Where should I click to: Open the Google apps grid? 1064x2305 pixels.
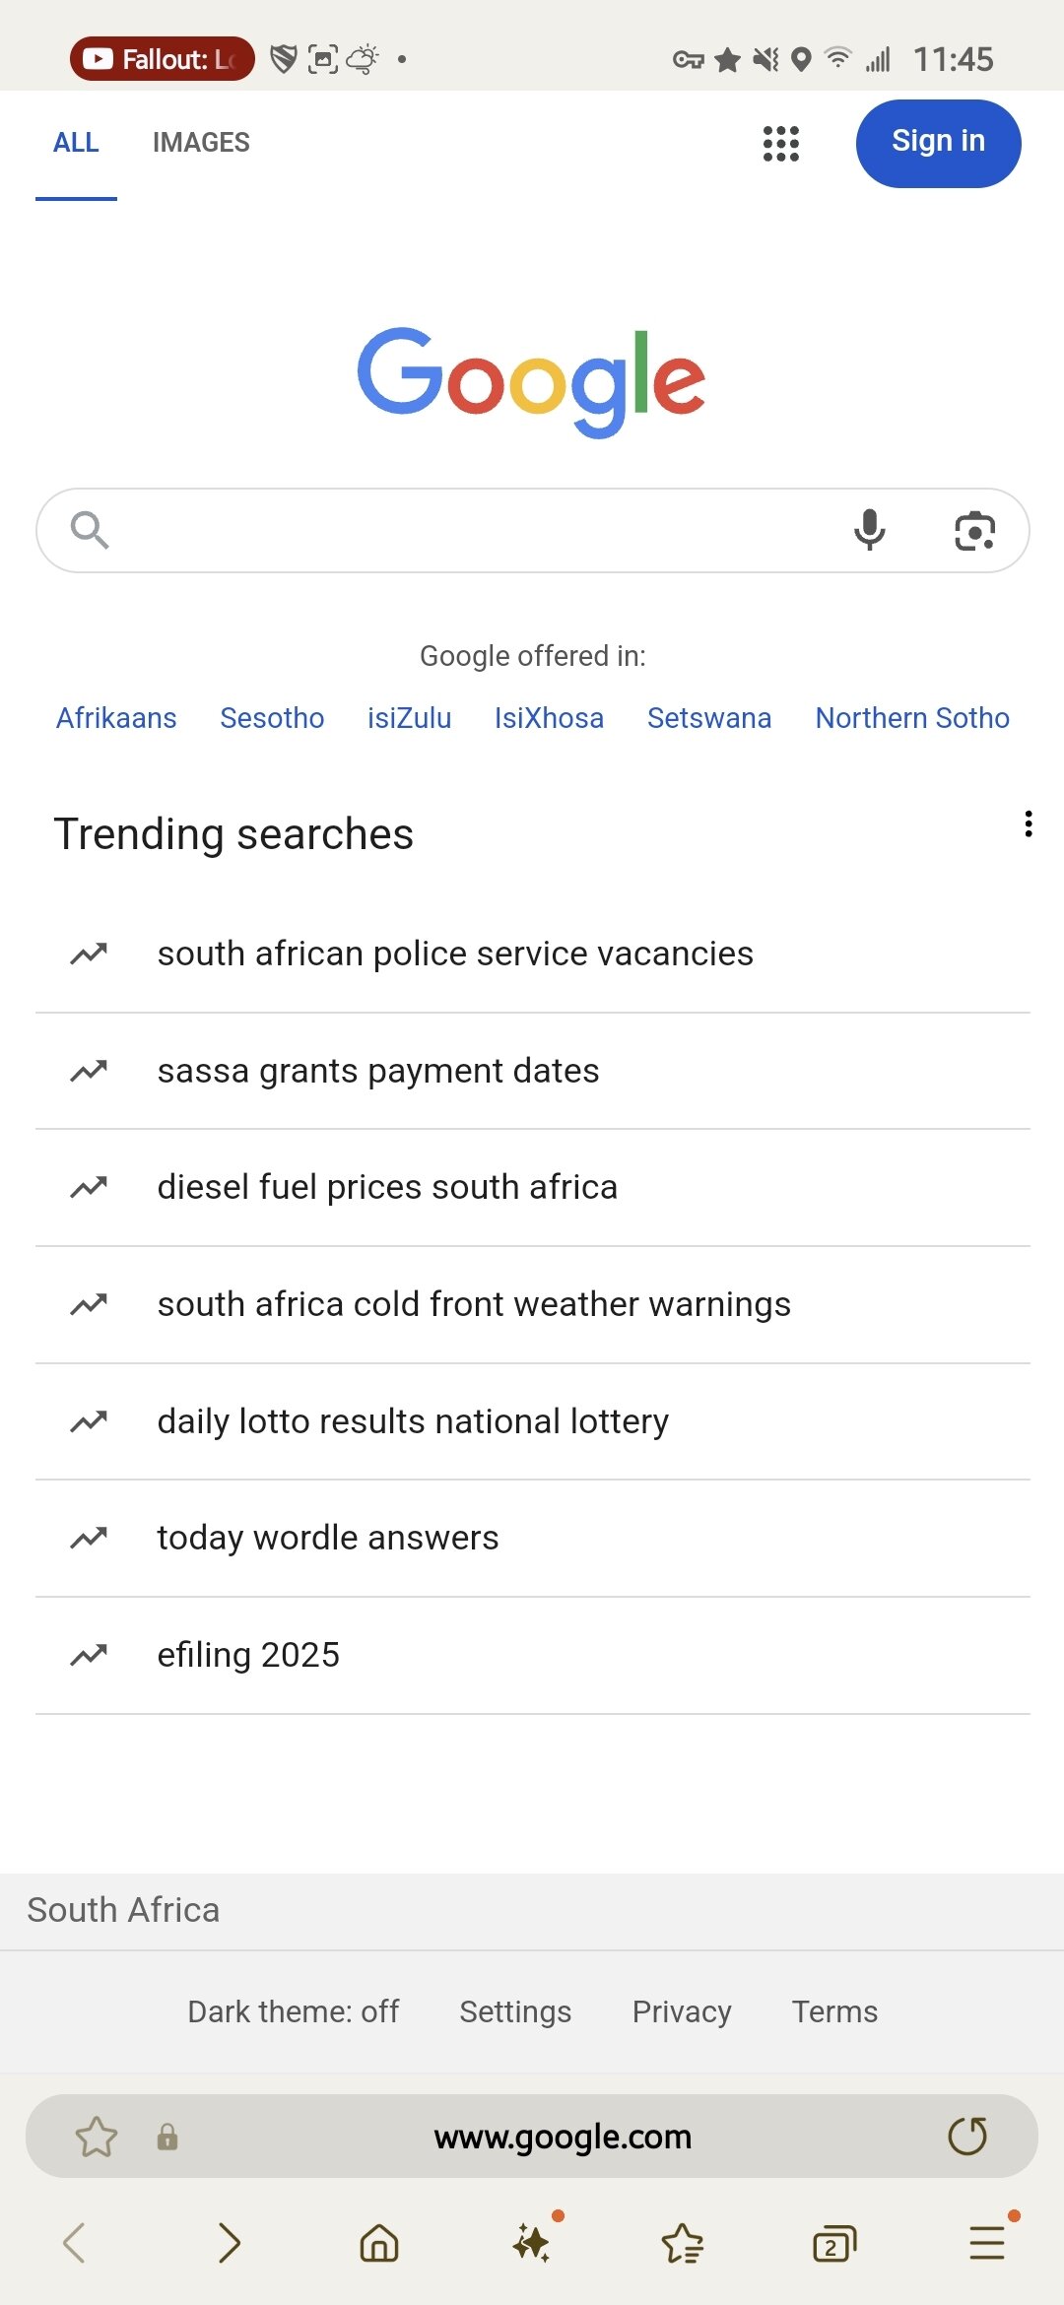pyautogui.click(x=780, y=144)
